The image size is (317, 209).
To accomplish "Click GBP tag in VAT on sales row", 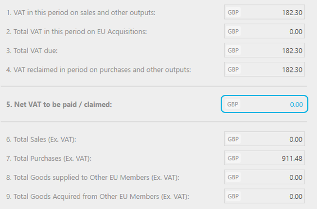I will 233,12.
